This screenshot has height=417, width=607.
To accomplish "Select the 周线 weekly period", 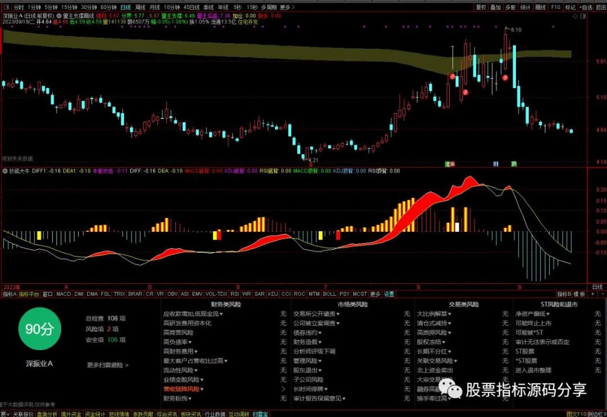I will pyautogui.click(x=140, y=7).
